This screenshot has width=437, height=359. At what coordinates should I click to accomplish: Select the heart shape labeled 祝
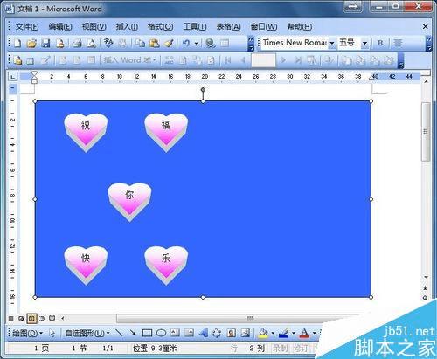point(86,133)
